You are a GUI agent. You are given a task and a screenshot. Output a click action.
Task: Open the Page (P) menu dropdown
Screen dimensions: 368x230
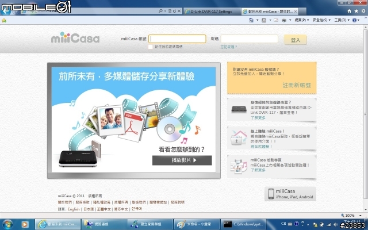pyautogui.click(x=302, y=20)
